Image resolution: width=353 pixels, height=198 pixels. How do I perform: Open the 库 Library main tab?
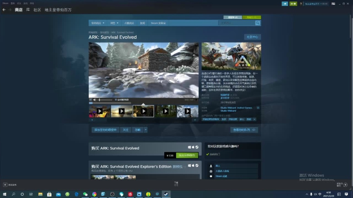(x=28, y=10)
